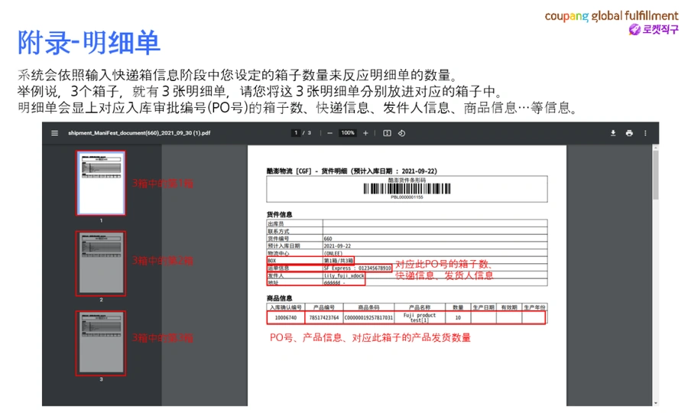Open the more actions three-dot menu
The image size is (688, 413).
(x=645, y=133)
